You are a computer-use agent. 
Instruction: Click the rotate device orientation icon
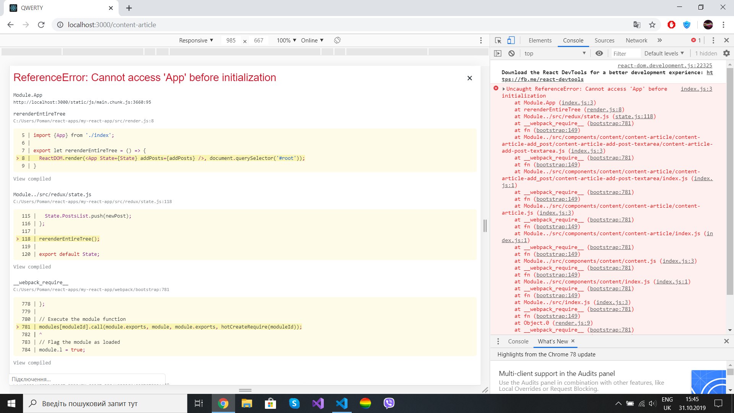(337, 40)
